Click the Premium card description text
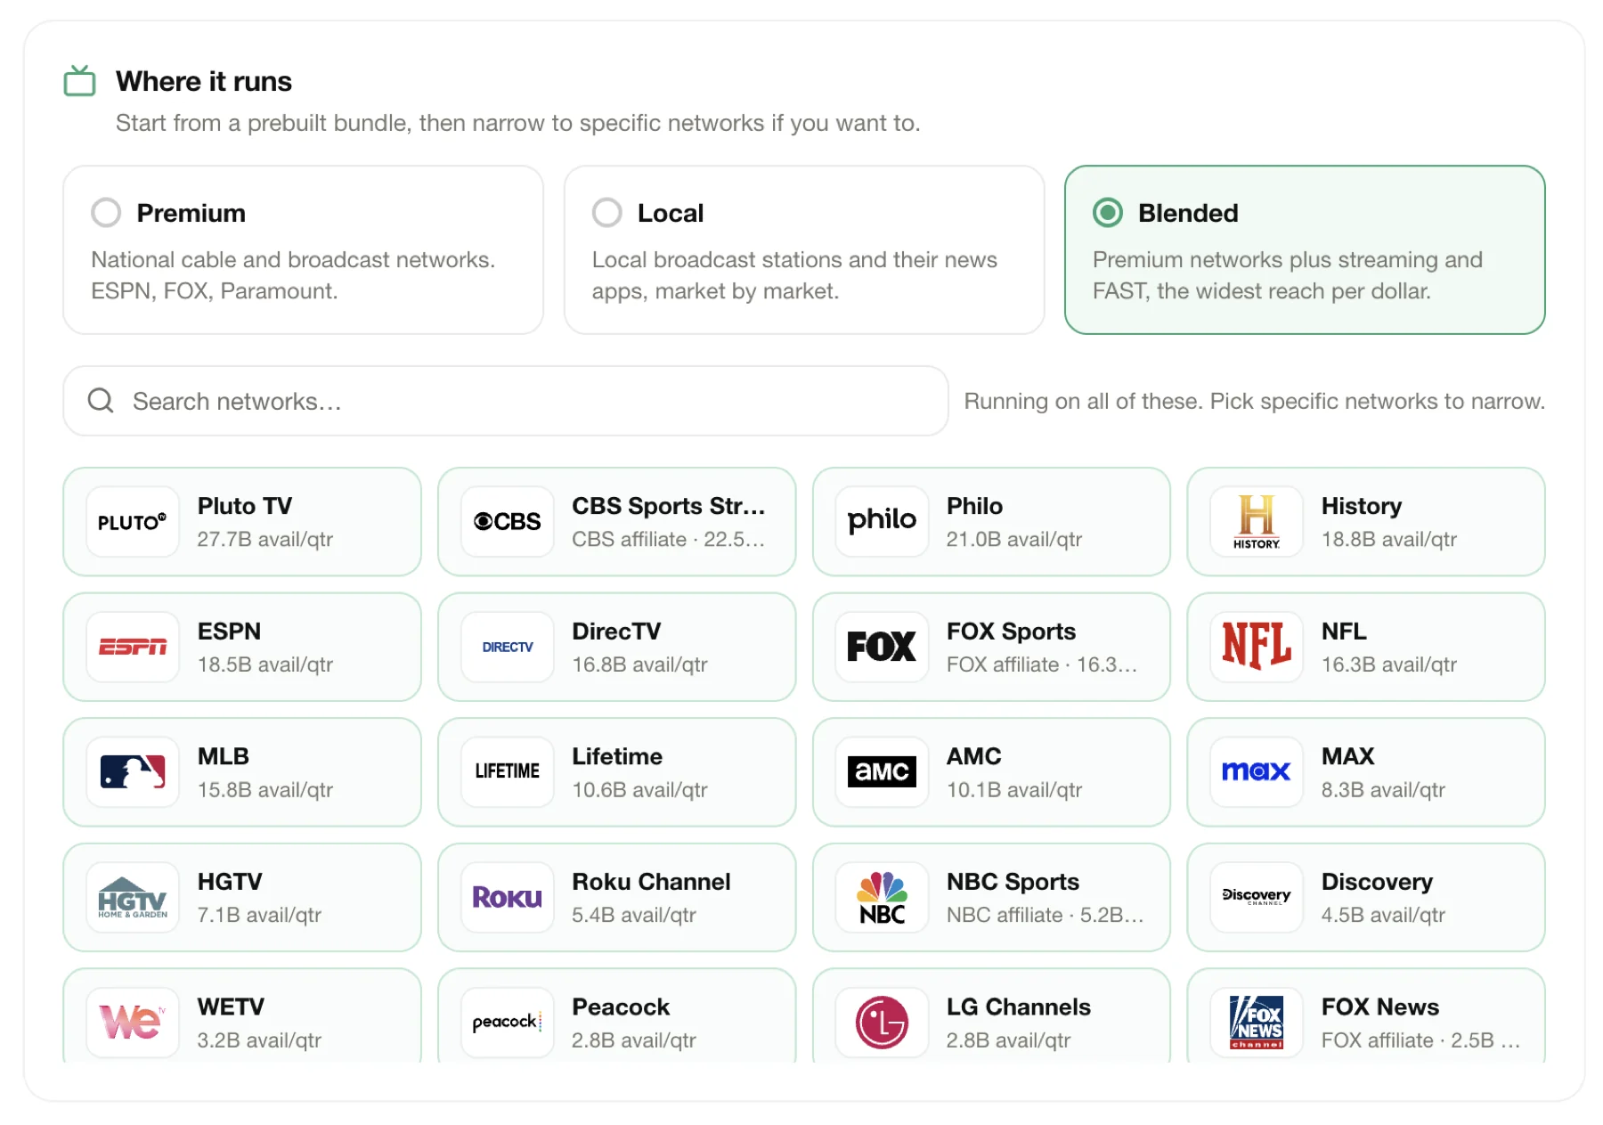This screenshot has width=1603, height=1125. [293, 275]
